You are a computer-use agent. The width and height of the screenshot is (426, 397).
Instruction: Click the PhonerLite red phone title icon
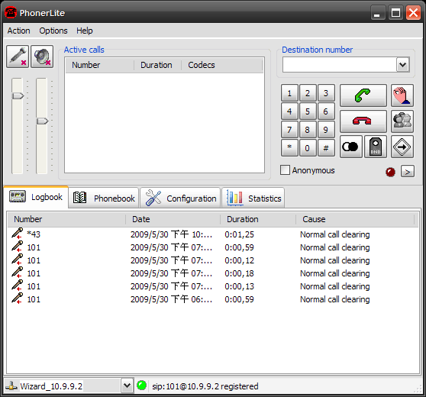(11, 13)
